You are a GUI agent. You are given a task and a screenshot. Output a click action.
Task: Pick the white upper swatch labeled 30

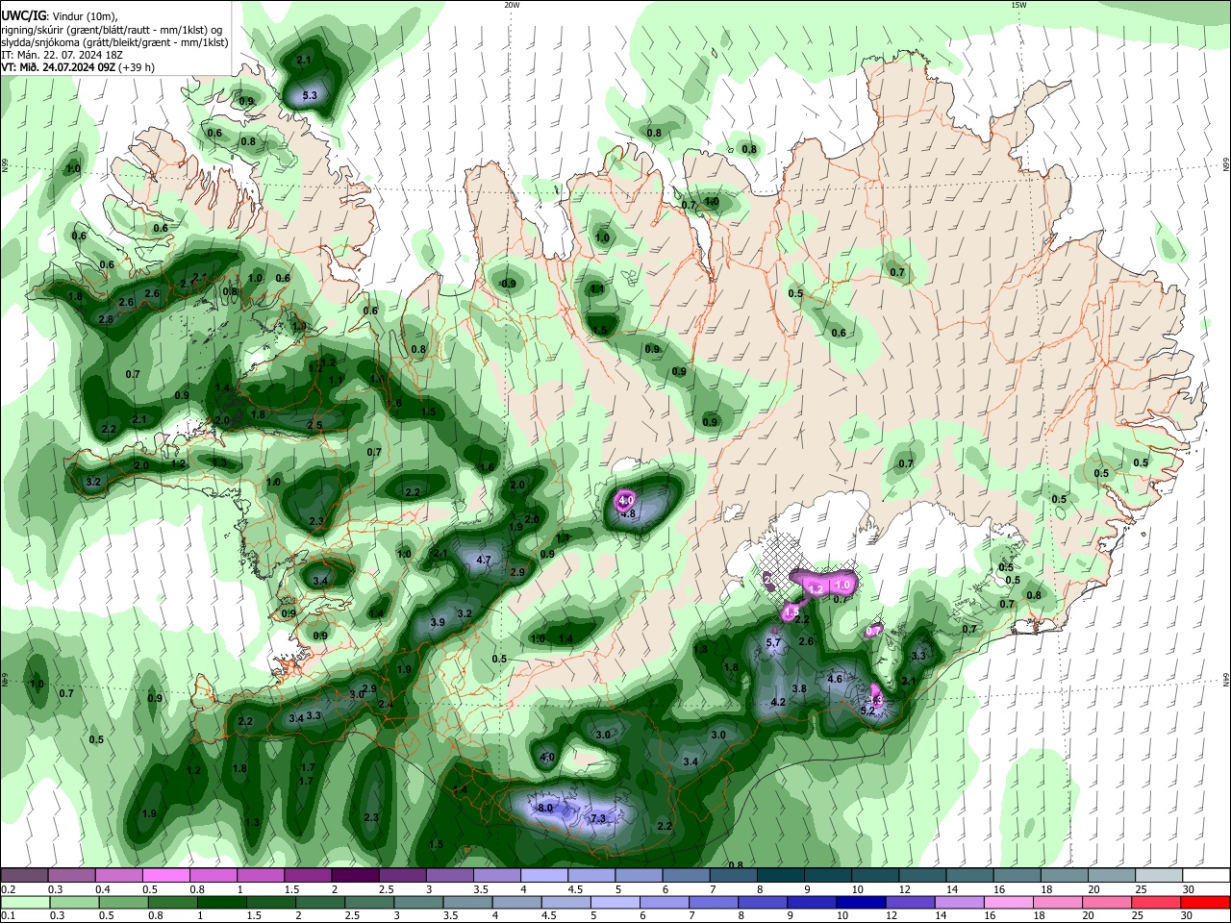(1206, 876)
